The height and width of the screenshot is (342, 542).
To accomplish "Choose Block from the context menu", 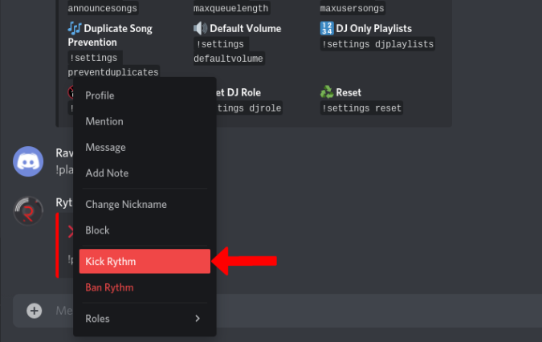I will coord(145,230).
